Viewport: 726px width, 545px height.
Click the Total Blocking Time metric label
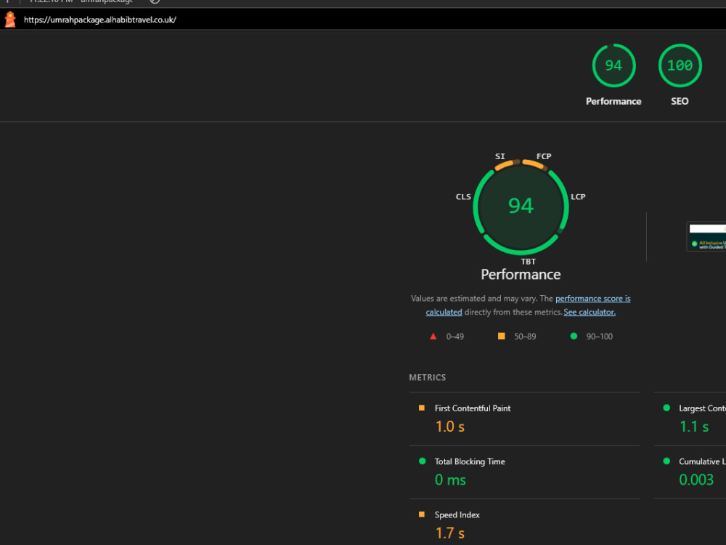tap(470, 461)
